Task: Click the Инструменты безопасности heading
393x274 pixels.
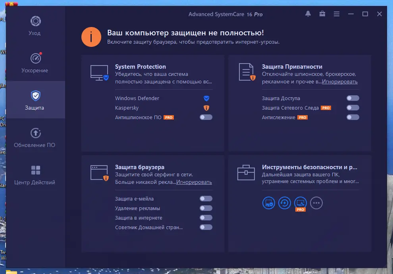Action: [x=310, y=167]
